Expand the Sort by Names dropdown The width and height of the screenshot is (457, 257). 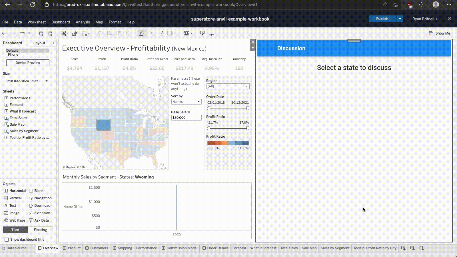(x=186, y=102)
